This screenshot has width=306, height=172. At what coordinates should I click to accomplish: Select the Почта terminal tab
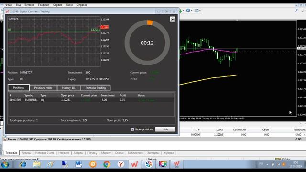pos(92,153)
